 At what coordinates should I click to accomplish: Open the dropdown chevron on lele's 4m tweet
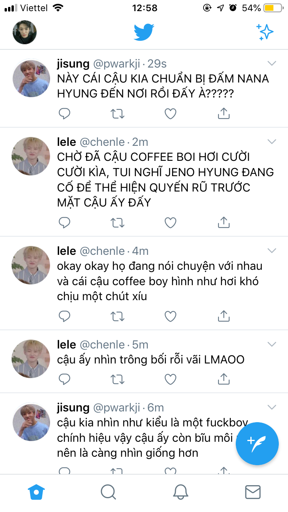coord(272,251)
